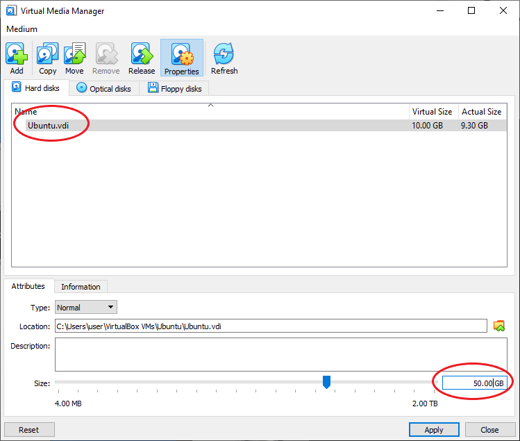
Task: Click the Virtual Media Manager title icon
Action: click(x=11, y=10)
